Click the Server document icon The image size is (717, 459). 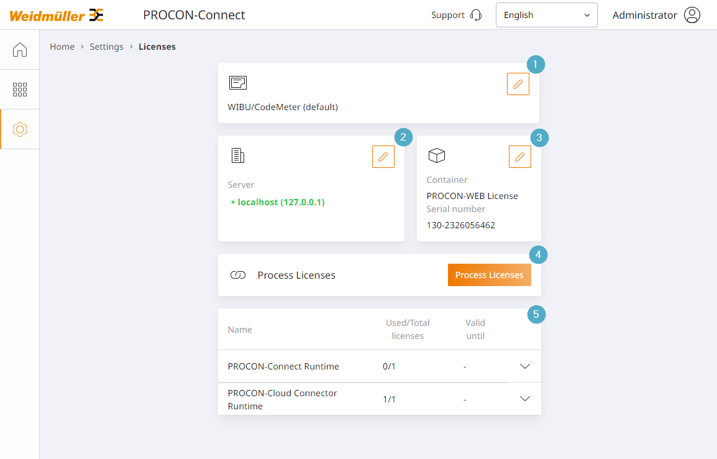tap(238, 155)
